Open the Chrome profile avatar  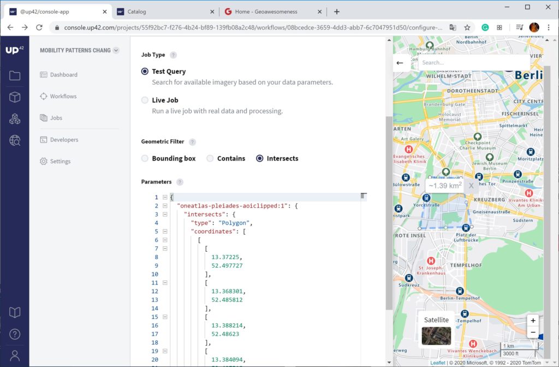point(534,27)
